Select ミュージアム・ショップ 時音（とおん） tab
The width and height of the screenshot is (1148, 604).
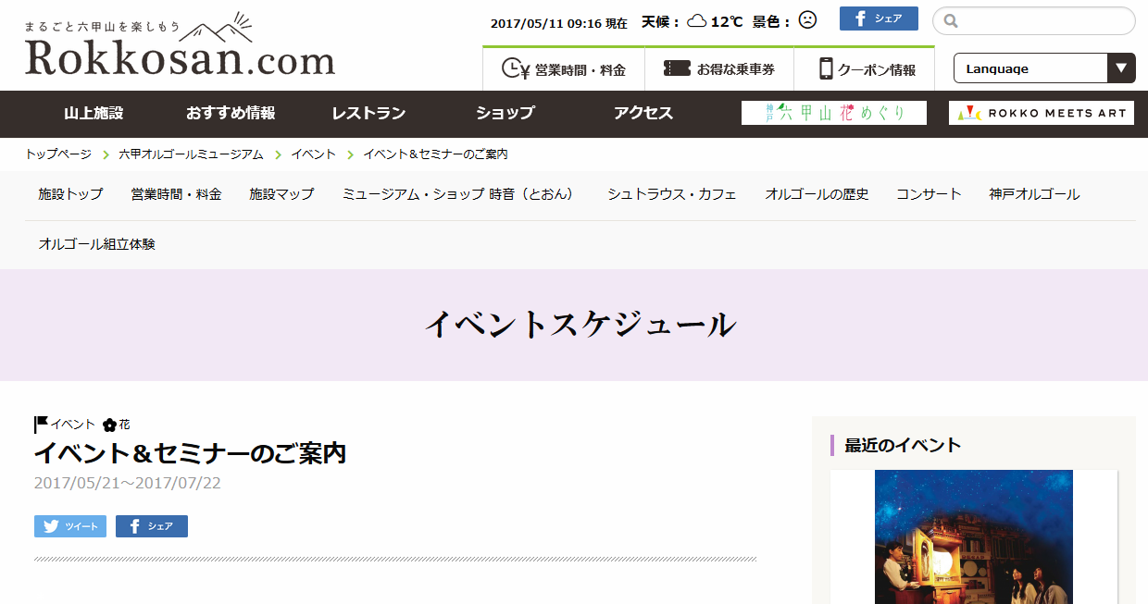pyautogui.click(x=461, y=194)
